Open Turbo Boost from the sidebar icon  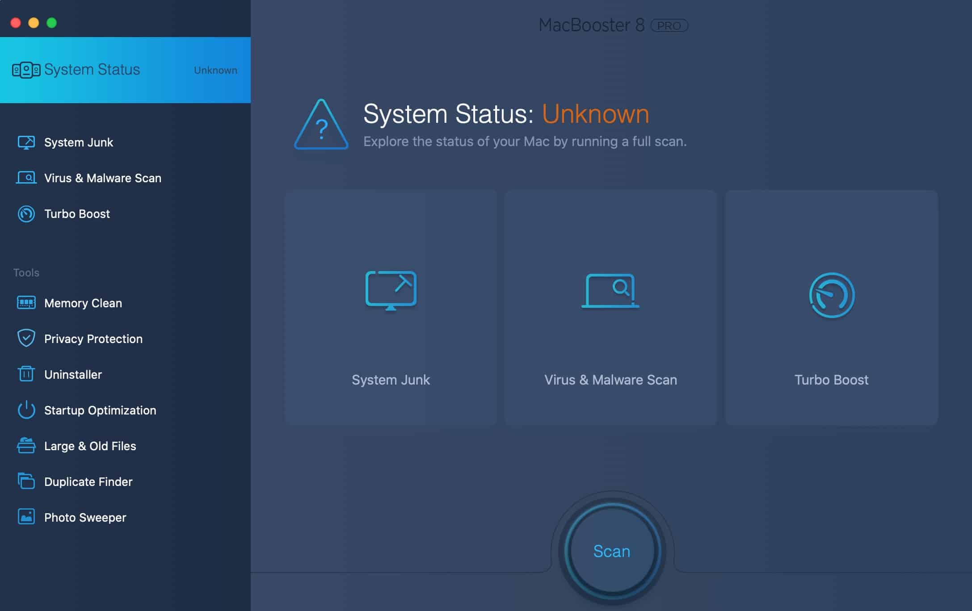pos(26,213)
